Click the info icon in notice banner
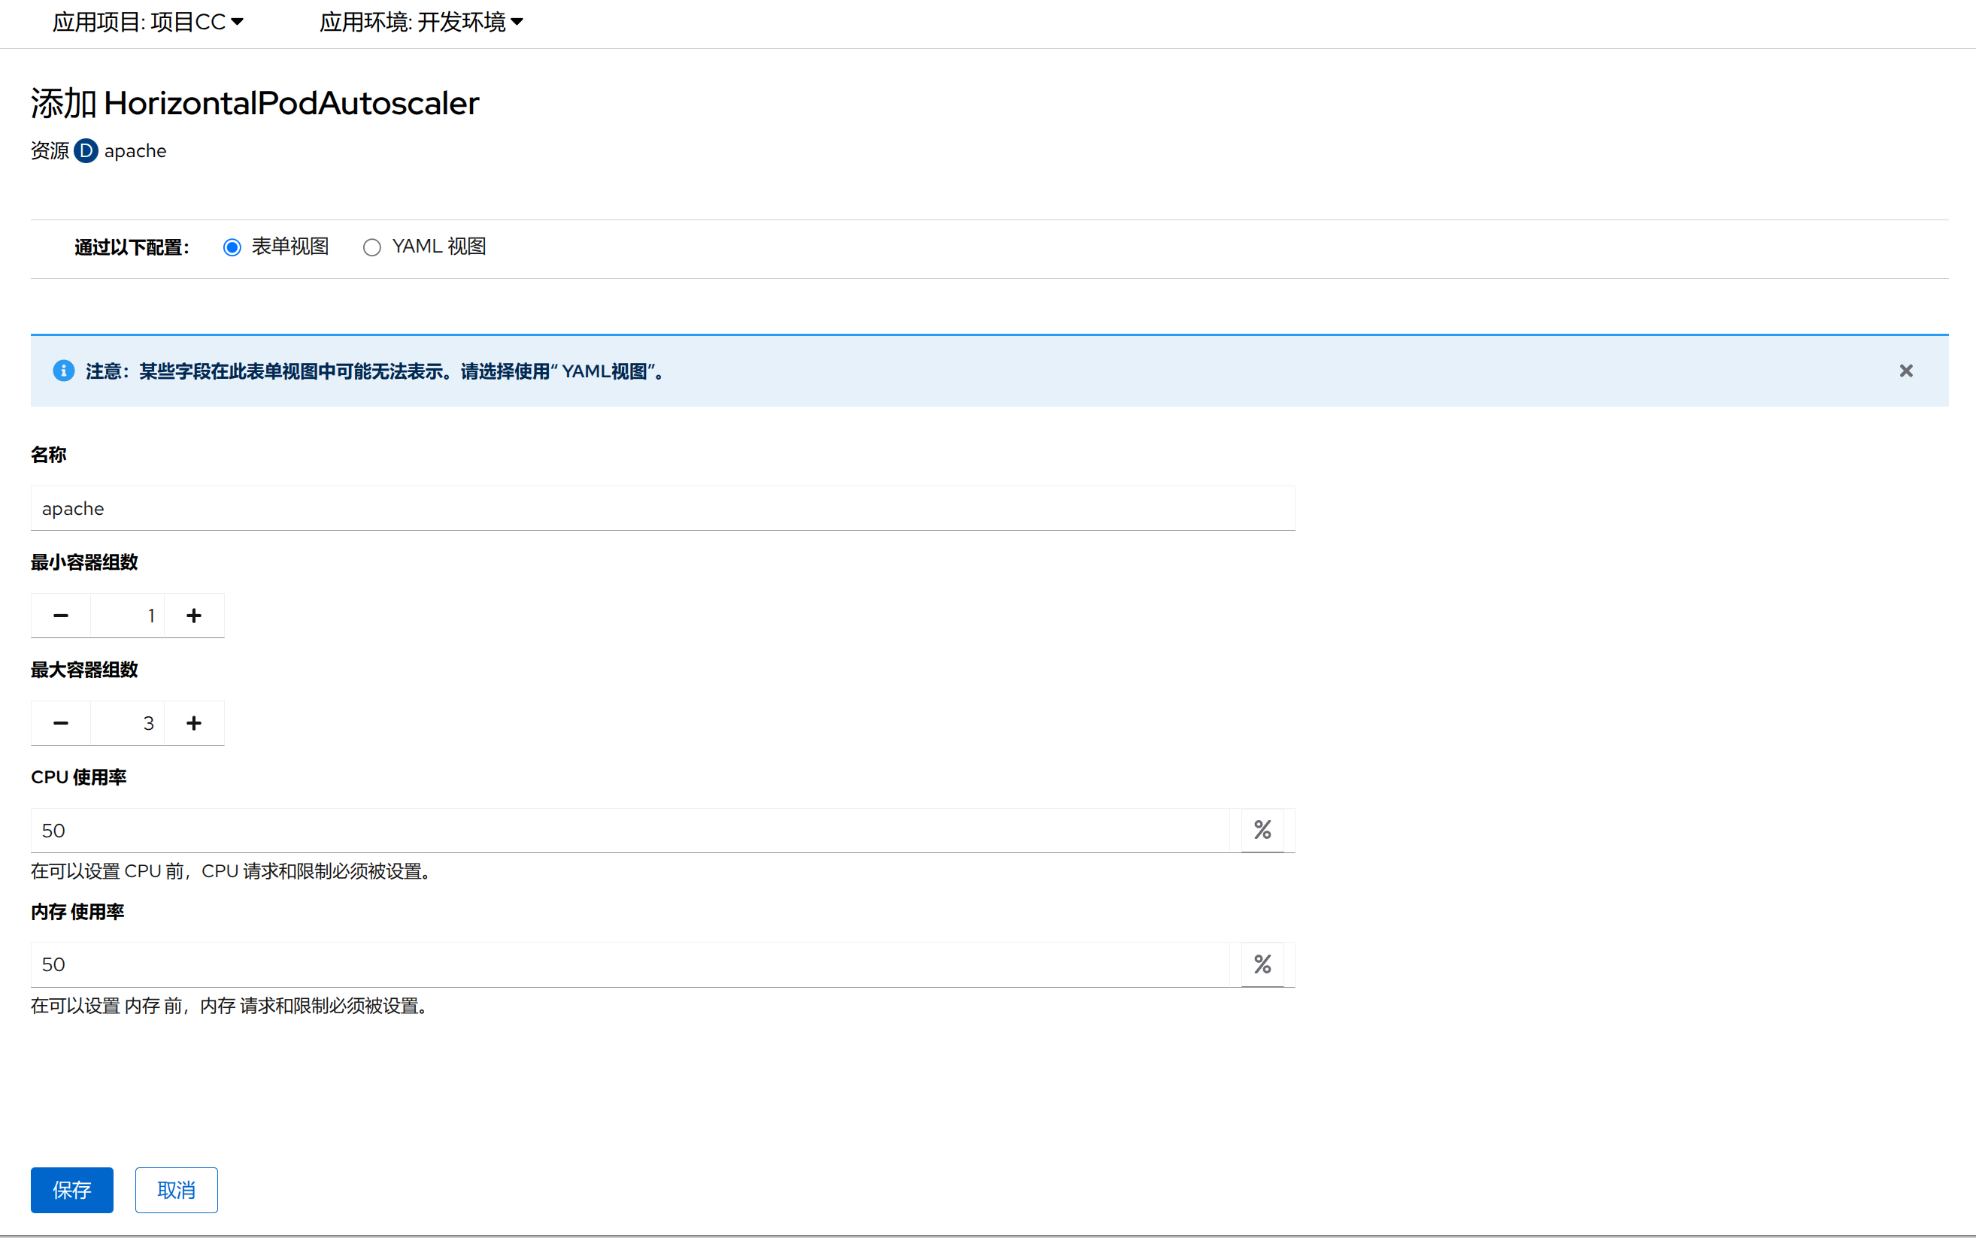 pos(64,371)
